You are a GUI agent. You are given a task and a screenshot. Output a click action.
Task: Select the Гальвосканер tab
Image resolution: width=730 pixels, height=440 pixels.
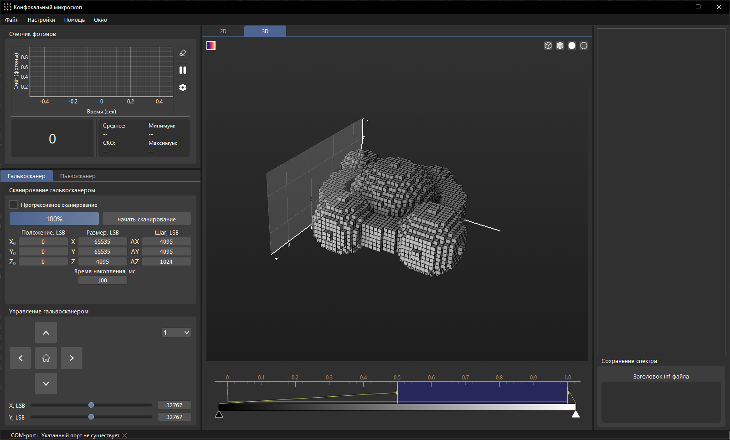(x=26, y=176)
